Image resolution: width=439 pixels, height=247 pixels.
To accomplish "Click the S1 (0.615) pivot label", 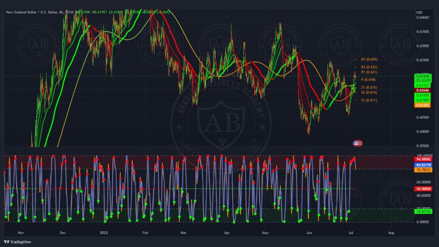I will (x=369, y=88).
